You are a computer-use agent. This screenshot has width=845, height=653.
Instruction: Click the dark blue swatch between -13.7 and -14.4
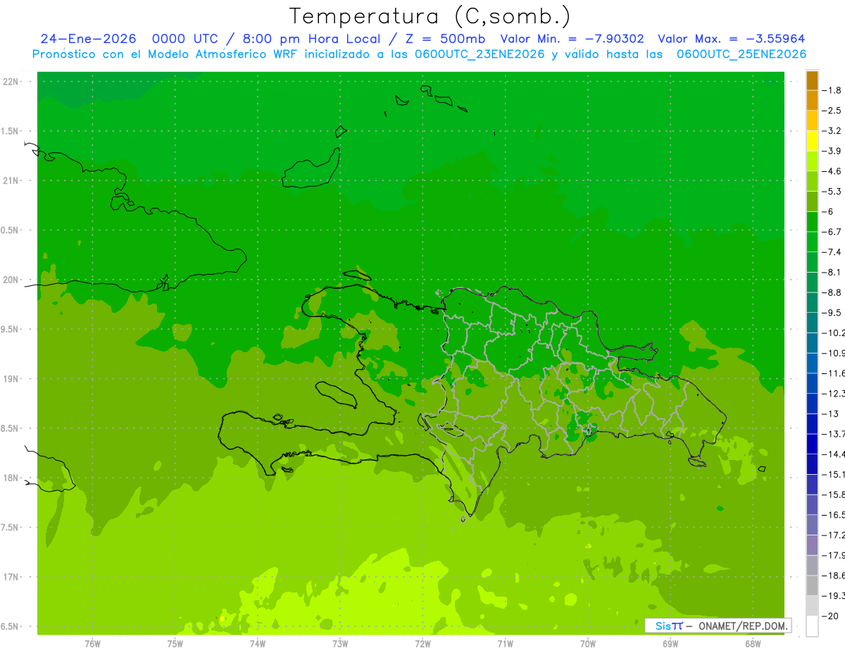812,444
